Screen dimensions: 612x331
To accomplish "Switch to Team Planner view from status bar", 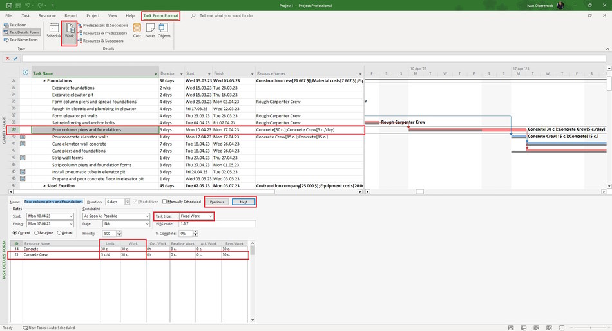I will coord(536,328).
